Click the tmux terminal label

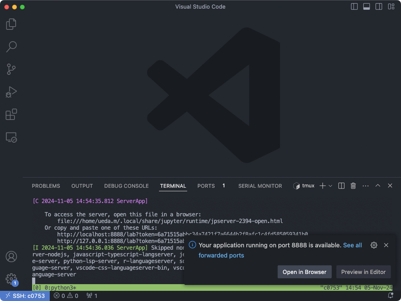[304, 186]
